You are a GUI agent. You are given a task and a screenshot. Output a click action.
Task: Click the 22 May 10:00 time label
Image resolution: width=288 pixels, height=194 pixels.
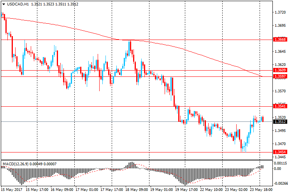click(211, 190)
